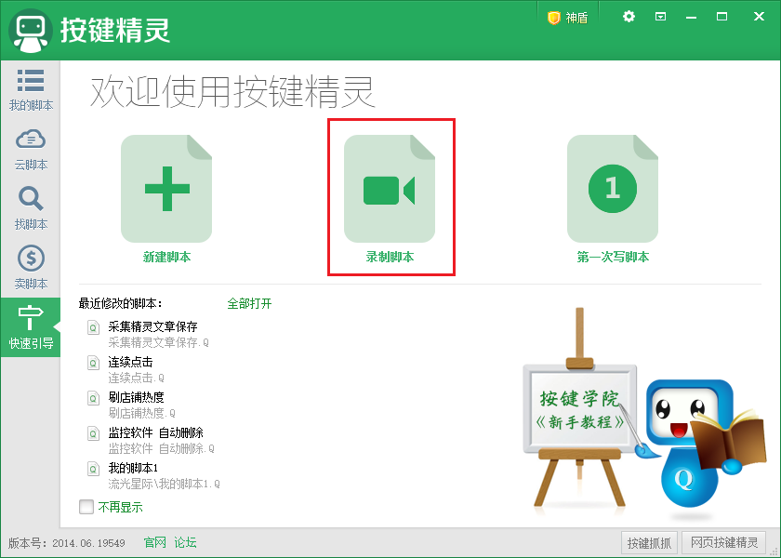Open the 官网 official site link
The height and width of the screenshot is (558, 781).
tap(155, 542)
